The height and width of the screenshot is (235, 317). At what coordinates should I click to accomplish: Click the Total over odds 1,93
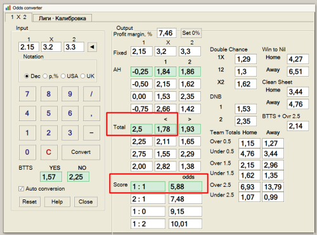(x=190, y=129)
